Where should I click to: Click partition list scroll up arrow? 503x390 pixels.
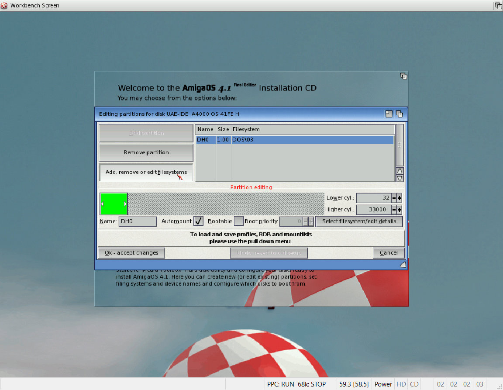(x=400, y=171)
